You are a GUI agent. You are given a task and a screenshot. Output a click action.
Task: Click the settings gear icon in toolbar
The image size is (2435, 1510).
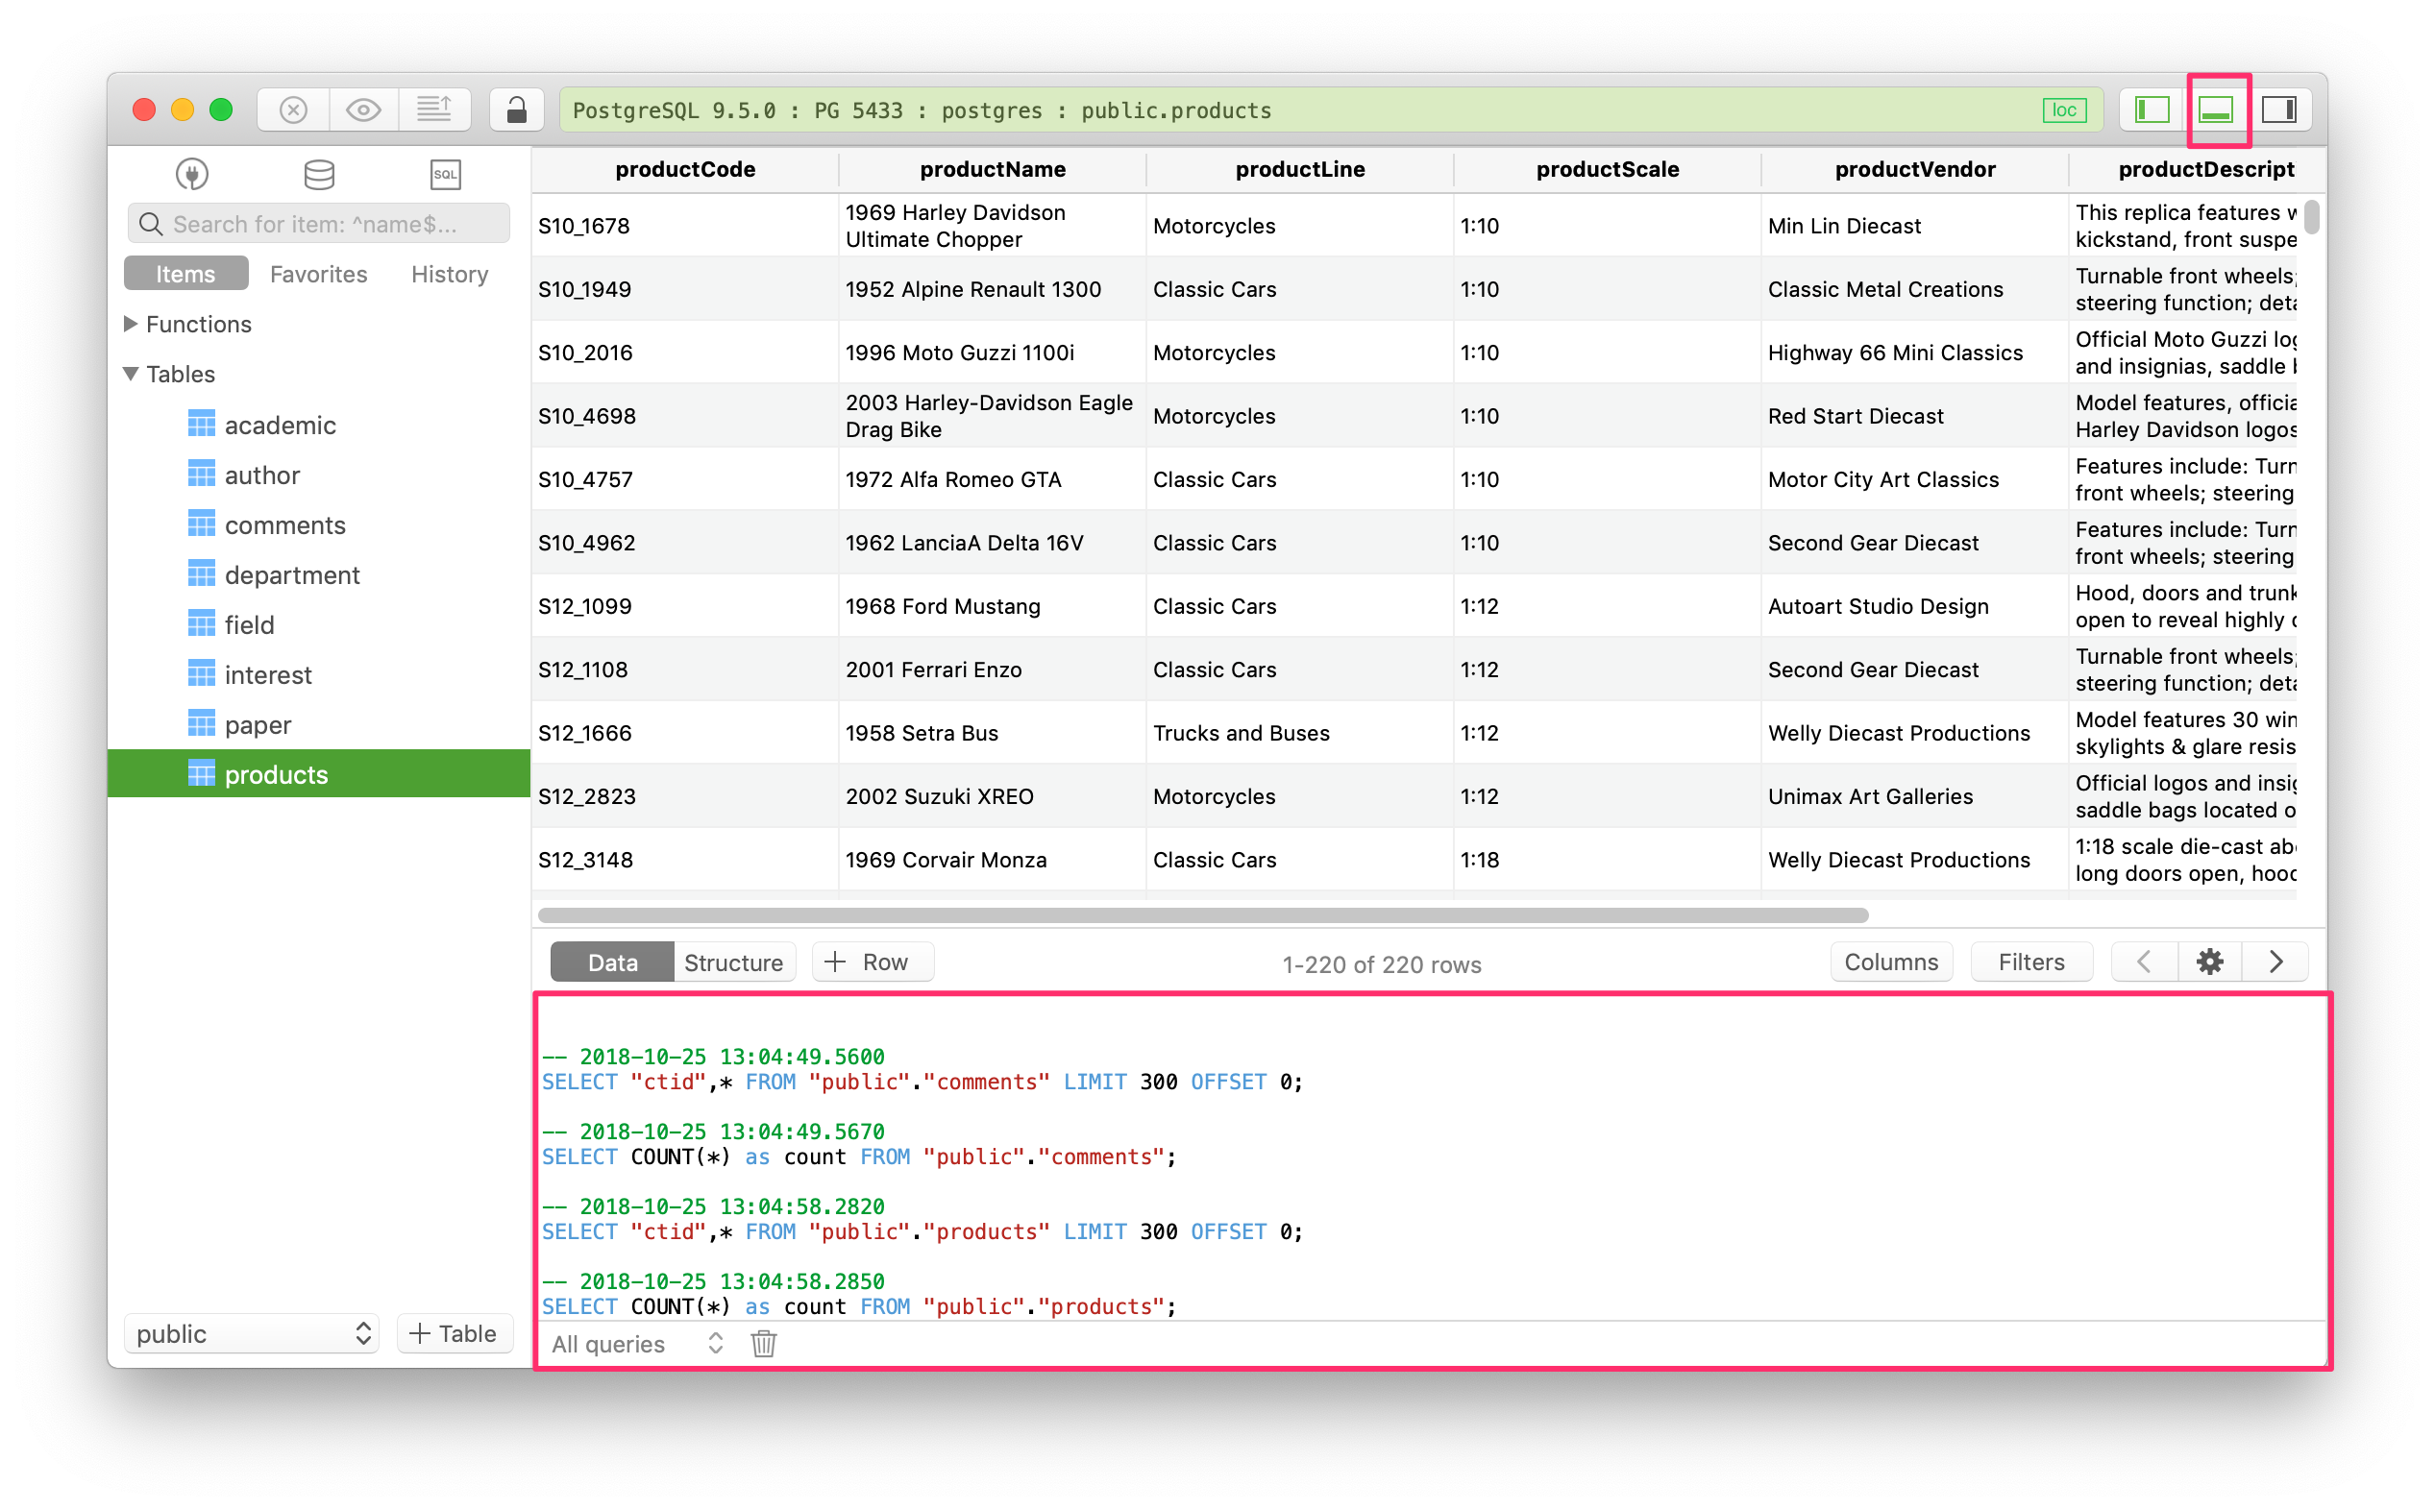(x=2209, y=962)
